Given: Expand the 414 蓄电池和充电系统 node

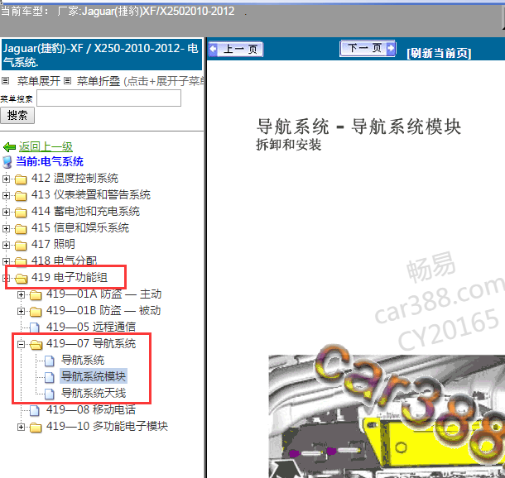Looking at the screenshot, I should 6,212.
